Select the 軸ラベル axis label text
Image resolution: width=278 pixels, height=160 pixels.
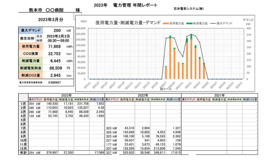166,89
